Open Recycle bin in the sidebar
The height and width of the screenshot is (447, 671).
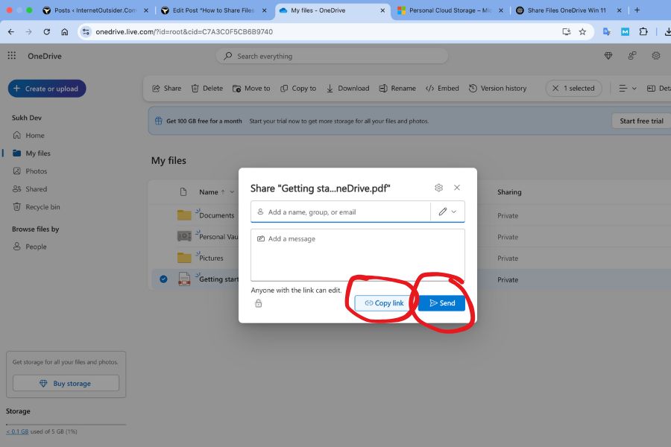[x=37, y=207]
